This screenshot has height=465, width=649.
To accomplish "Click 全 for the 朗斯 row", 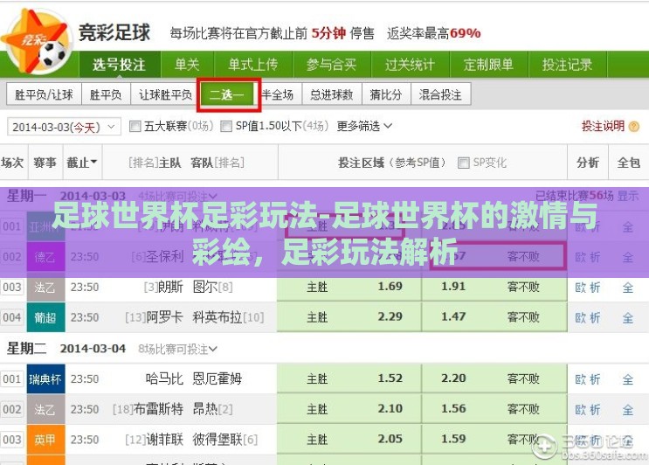I will tap(628, 288).
